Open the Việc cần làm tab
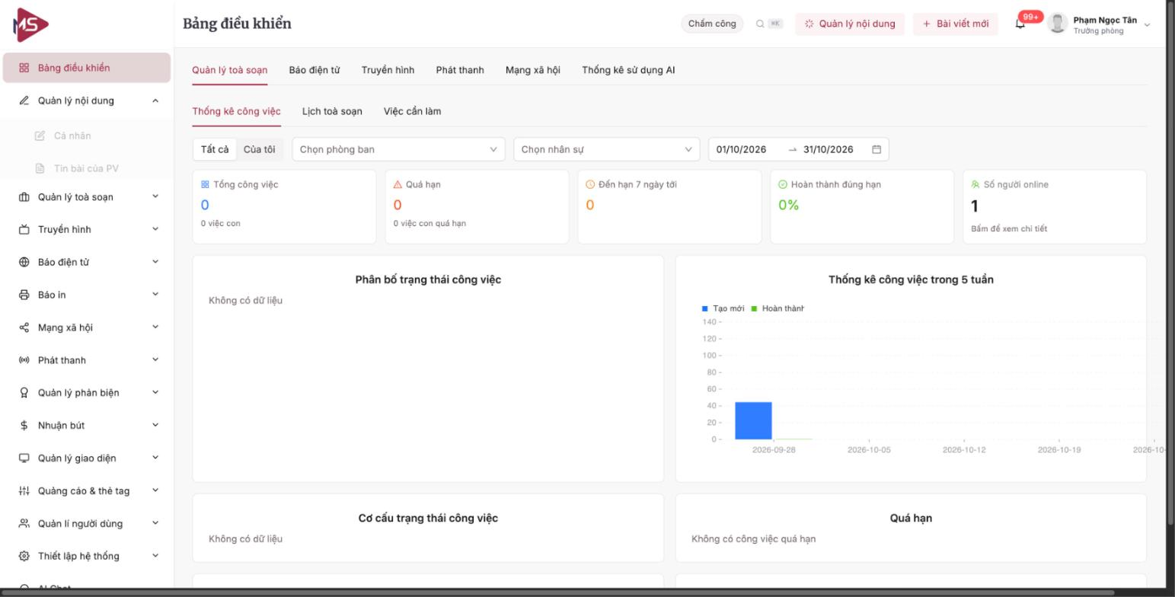The height and width of the screenshot is (597, 1175). pos(412,111)
